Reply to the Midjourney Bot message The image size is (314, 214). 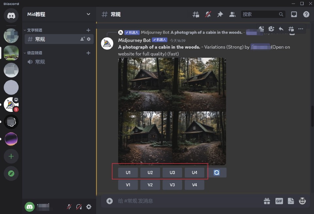pos(281,29)
